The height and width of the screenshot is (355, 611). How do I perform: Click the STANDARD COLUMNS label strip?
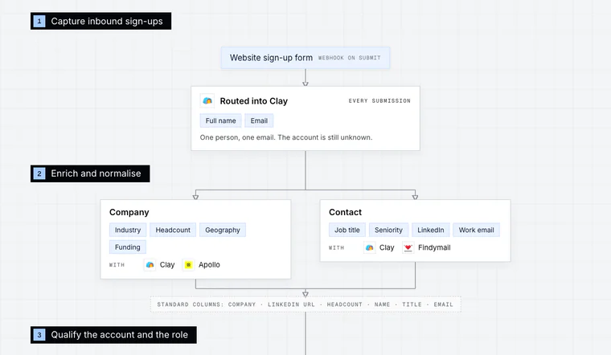coord(305,304)
